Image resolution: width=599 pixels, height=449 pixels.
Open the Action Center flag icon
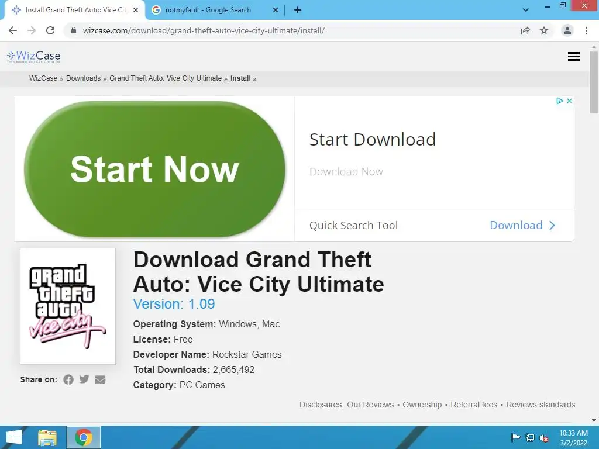[515, 437]
